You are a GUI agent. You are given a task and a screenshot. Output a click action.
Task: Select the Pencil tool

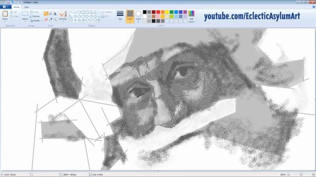pyautogui.click(x=46, y=14)
